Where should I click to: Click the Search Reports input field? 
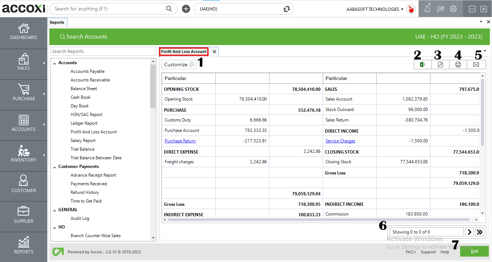103,51
